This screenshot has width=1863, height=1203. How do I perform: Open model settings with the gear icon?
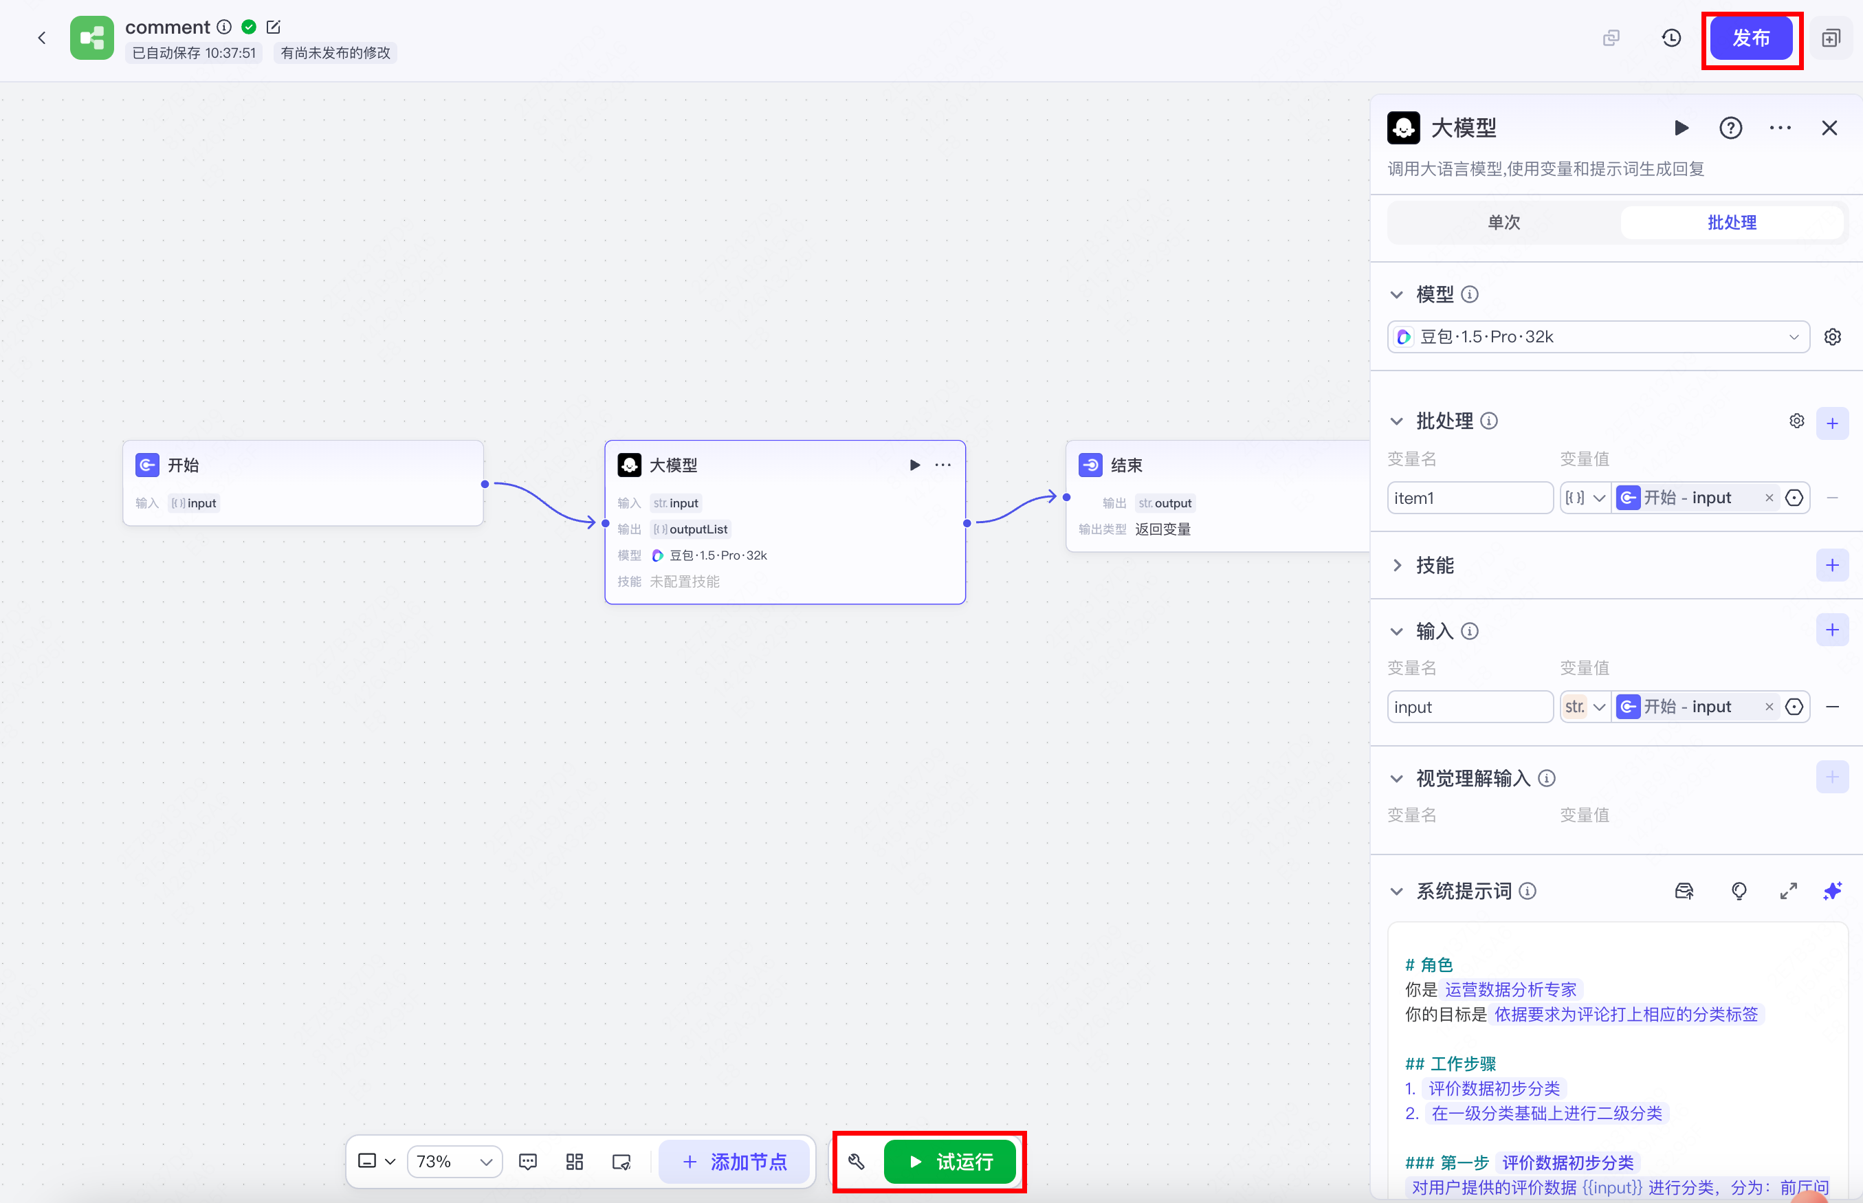(x=1833, y=337)
